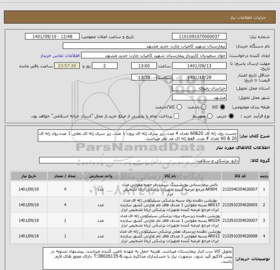Click the response deadline time 13:00

(144, 66)
